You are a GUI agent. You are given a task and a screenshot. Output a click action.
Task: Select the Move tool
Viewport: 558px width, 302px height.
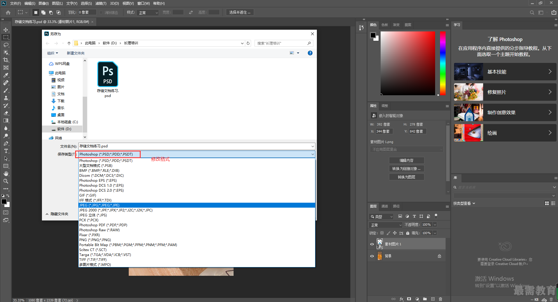pos(6,30)
